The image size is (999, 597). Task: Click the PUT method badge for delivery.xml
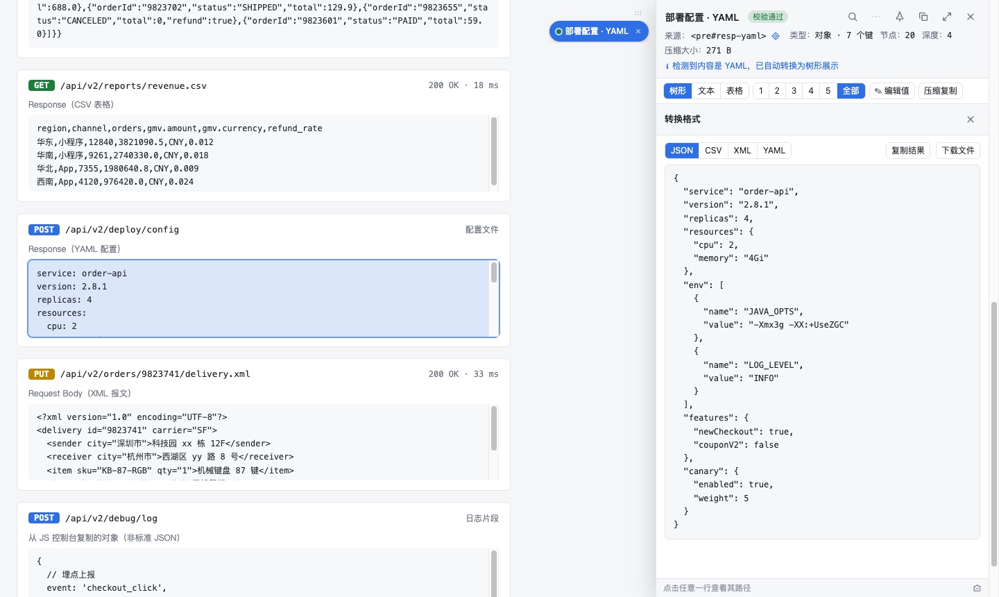click(x=42, y=374)
